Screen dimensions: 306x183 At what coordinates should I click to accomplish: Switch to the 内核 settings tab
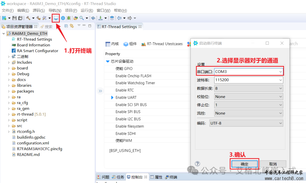point(112,44)
